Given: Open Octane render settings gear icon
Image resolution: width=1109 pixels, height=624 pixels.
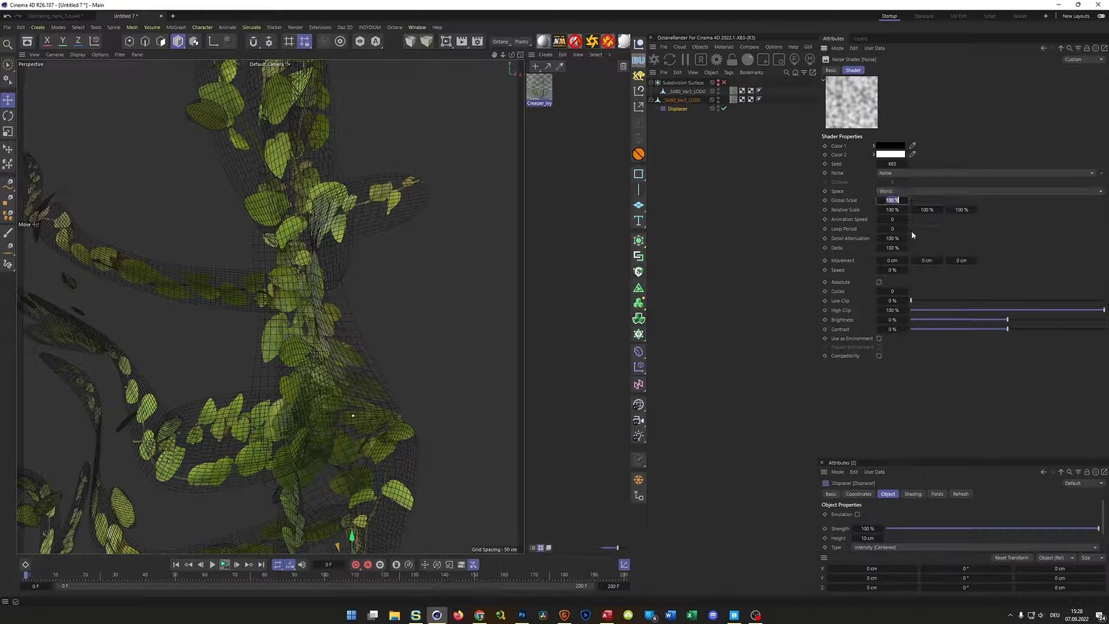Looking at the screenshot, I should pos(716,60).
